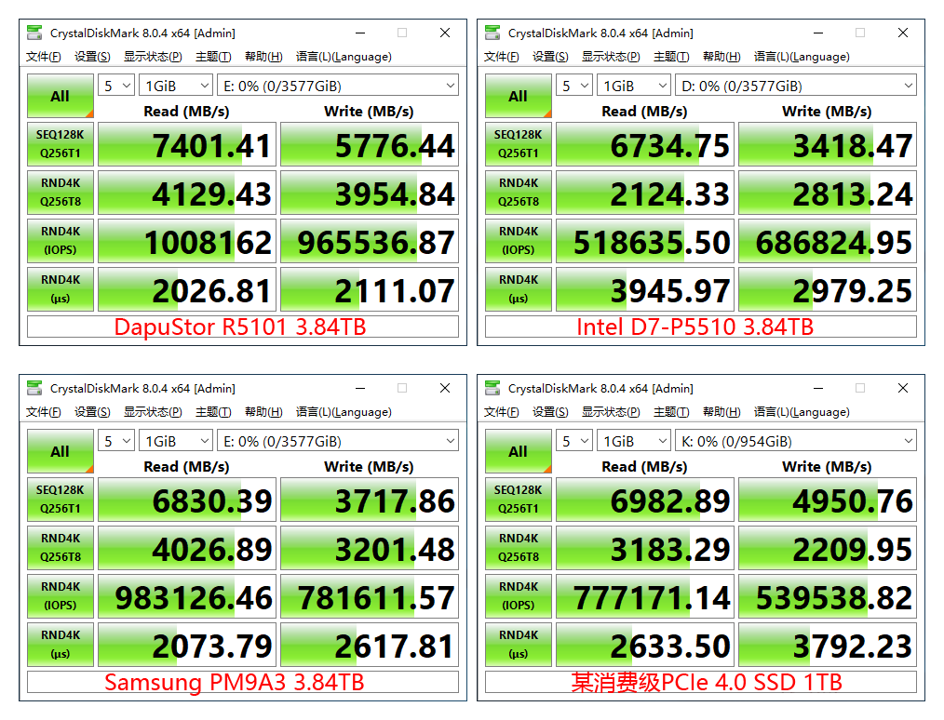The height and width of the screenshot is (720, 944).
Task: Select the 5776.44 sequential write result
Action: (x=370, y=144)
